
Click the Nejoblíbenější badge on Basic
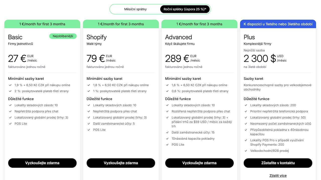click(63, 36)
